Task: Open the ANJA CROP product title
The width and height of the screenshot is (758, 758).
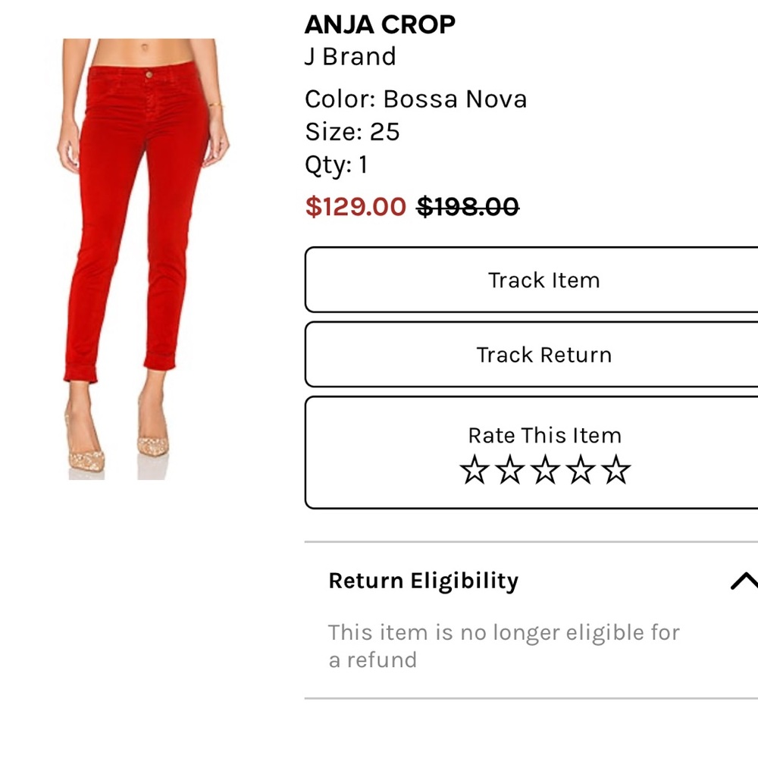Action: [379, 24]
